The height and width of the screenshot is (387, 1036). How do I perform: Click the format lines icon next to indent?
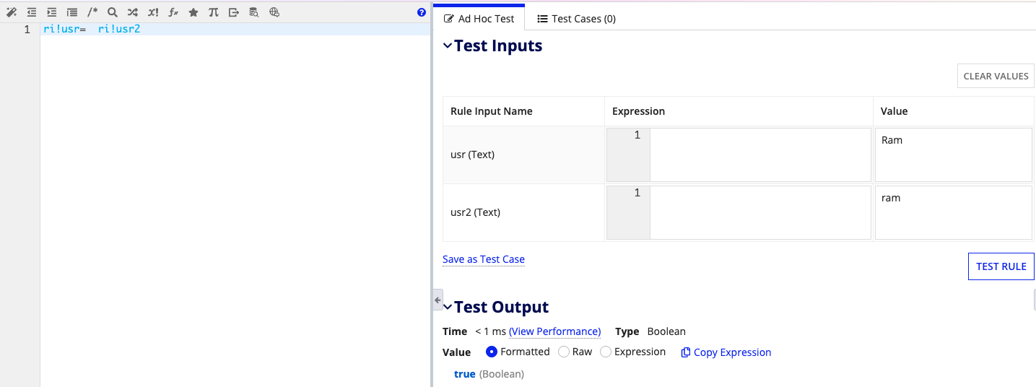tap(72, 12)
